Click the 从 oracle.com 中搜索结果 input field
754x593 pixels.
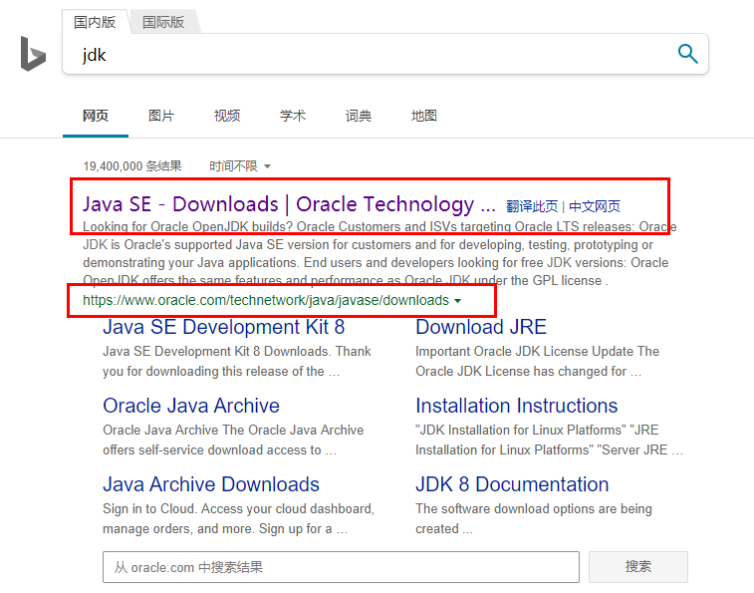pyautogui.click(x=341, y=567)
